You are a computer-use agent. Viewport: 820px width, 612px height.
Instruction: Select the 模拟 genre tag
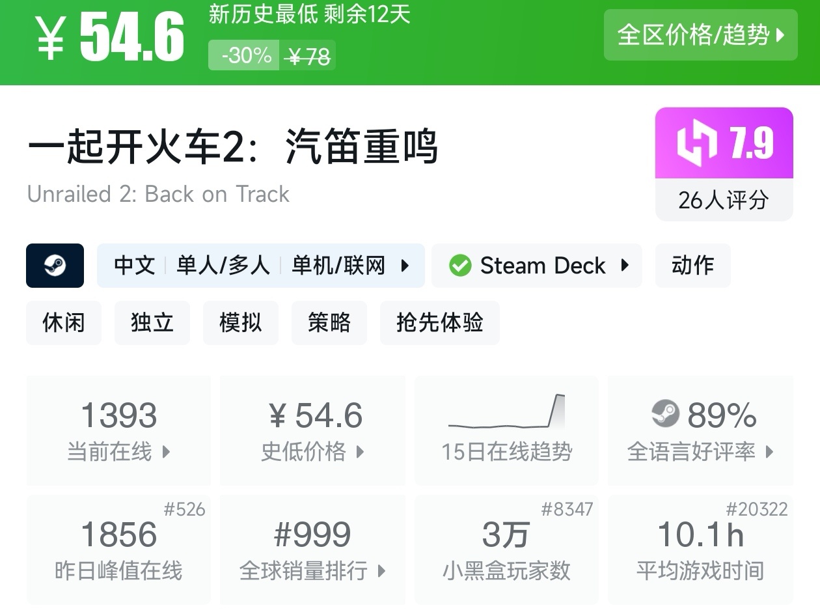pyautogui.click(x=241, y=323)
